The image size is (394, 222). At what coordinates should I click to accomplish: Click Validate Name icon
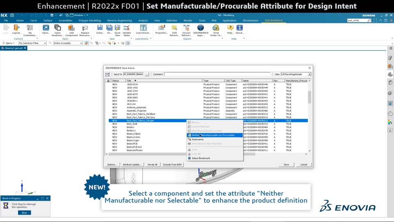(127, 30)
